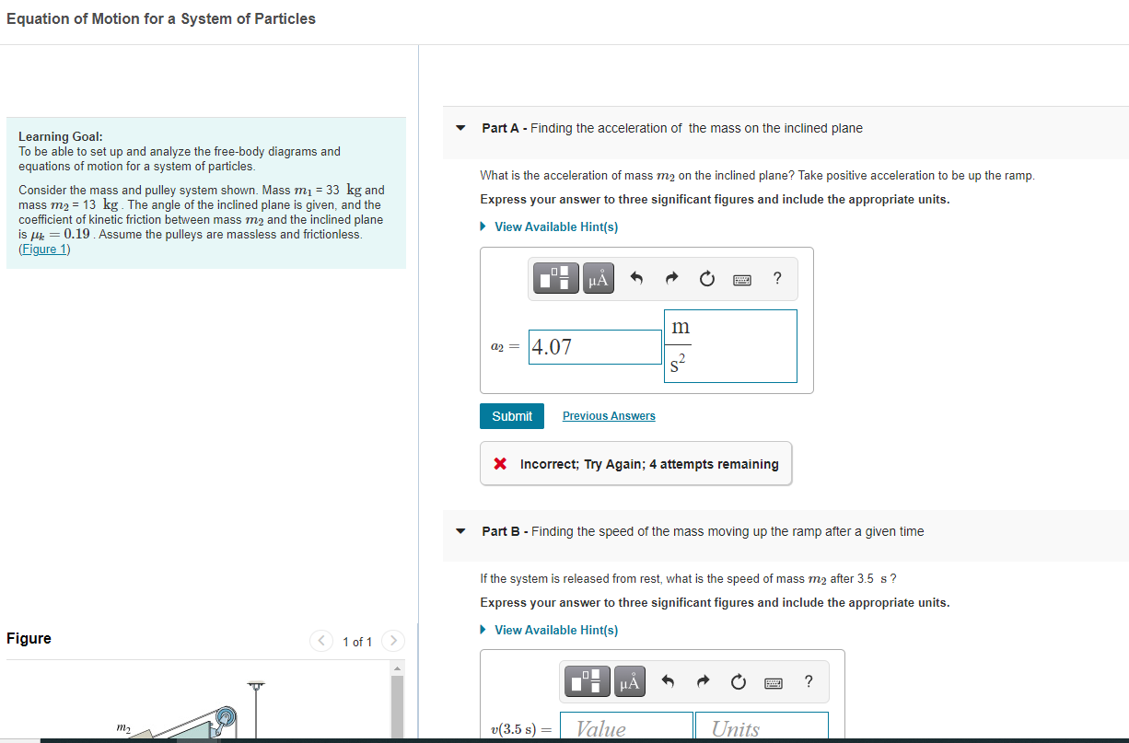The height and width of the screenshot is (743, 1129).
Task: Click the equation template icon in Part B toolbar
Action: click(585, 681)
